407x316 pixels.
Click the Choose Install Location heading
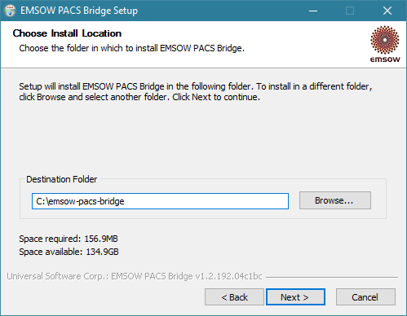(67, 33)
